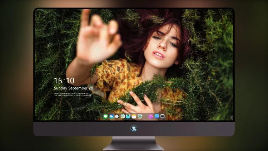Open the clapperboard video app in the dock

128,117
